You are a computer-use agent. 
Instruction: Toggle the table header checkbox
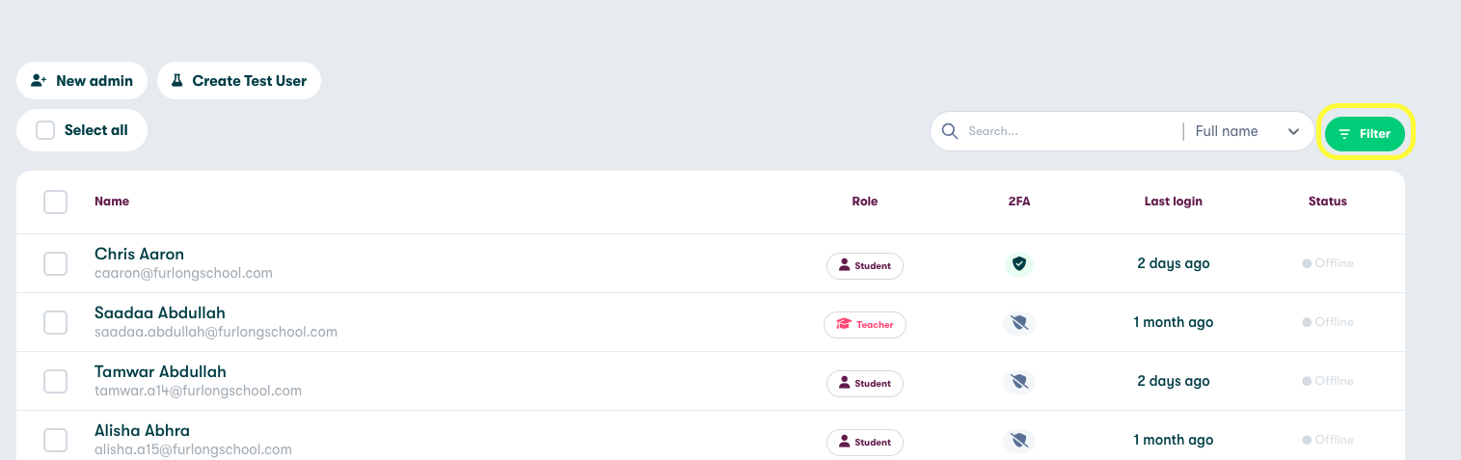[56, 202]
